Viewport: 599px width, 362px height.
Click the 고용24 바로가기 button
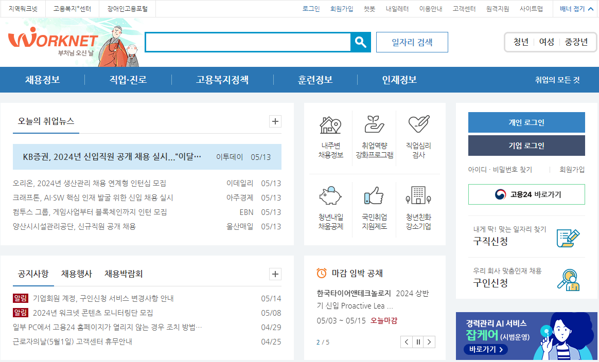click(526, 194)
